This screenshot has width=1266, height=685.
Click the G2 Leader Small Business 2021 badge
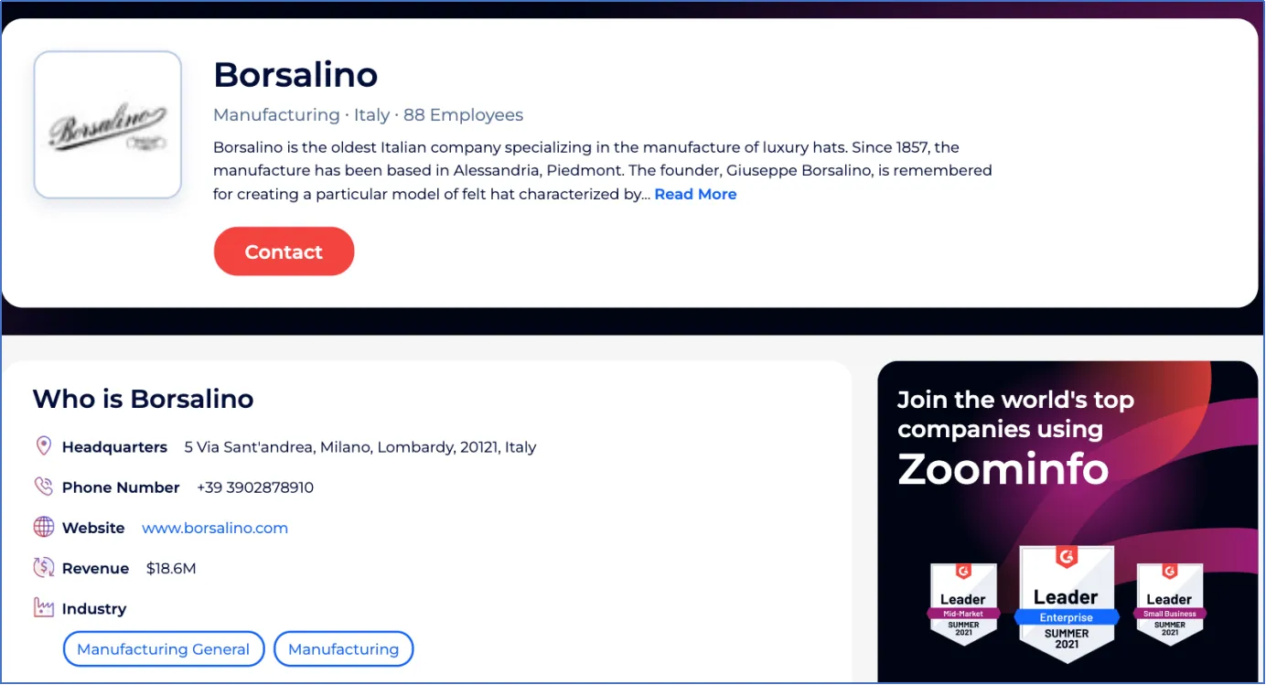pos(1169,602)
